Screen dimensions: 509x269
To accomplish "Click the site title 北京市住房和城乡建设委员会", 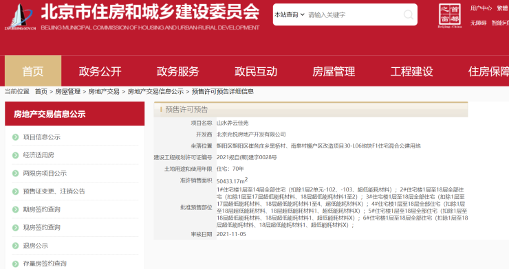I will (150, 12).
